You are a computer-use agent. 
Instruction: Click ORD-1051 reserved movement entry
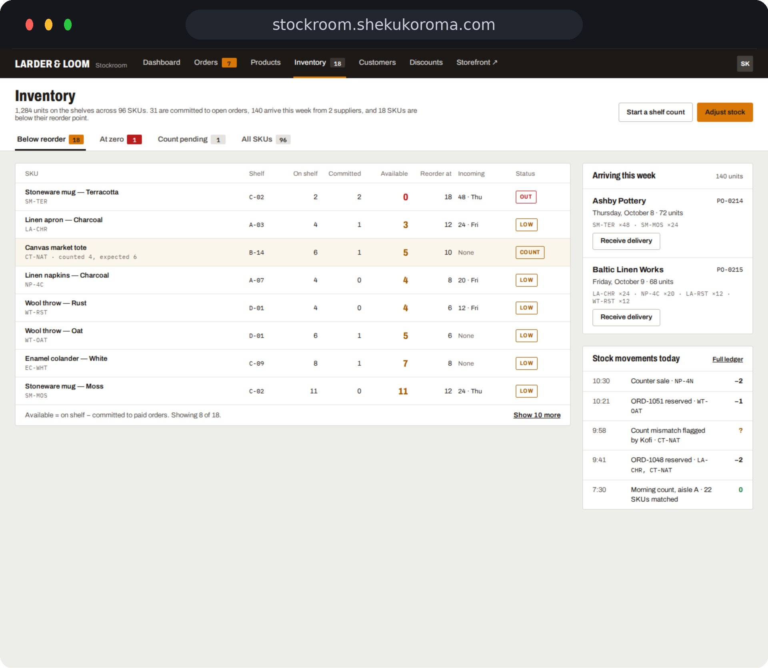pyautogui.click(x=667, y=406)
